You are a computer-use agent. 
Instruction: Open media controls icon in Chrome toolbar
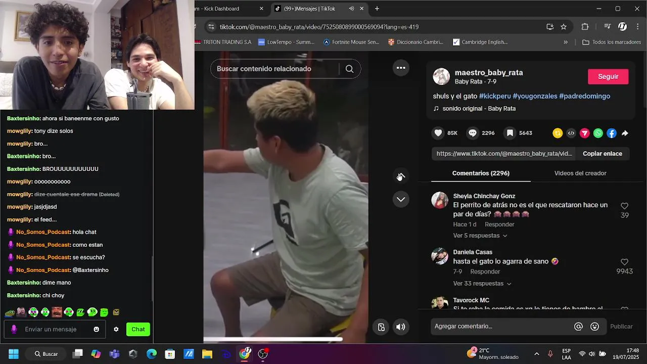(x=608, y=27)
